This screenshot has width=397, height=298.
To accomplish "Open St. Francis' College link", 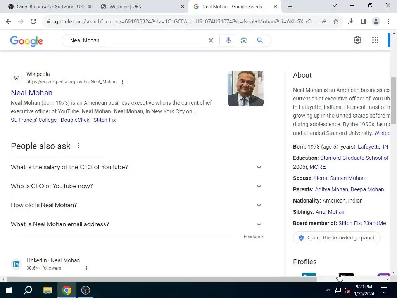I will [x=34, y=120].
